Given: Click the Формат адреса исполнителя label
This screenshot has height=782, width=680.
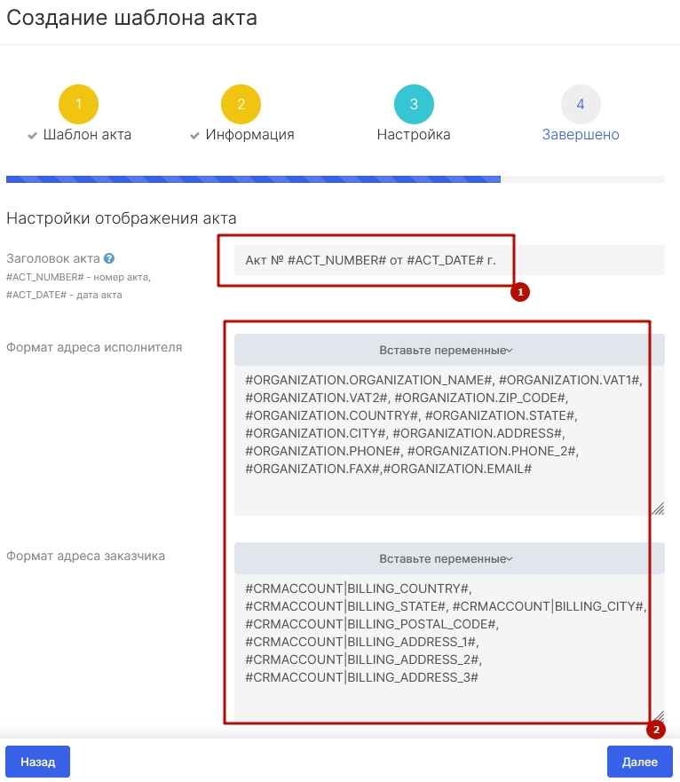Looking at the screenshot, I should tap(94, 347).
